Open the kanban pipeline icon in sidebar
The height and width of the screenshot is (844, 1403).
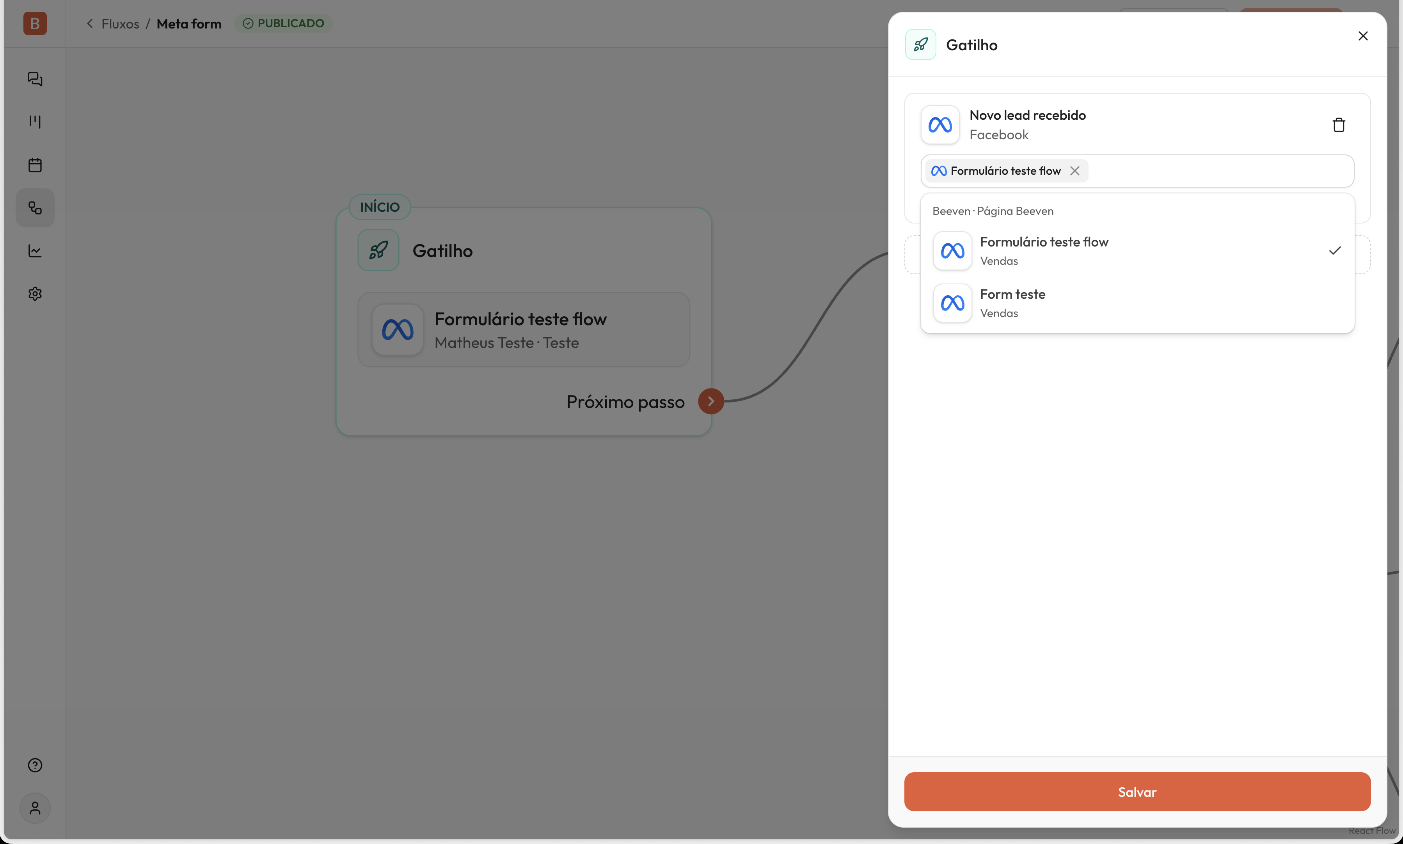35,122
